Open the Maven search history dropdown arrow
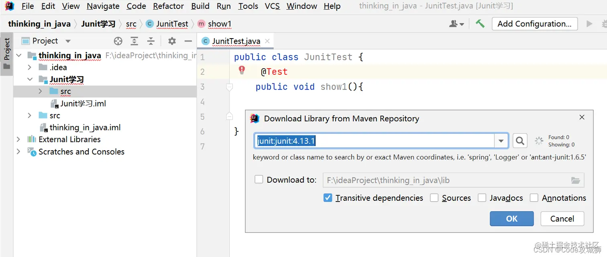 tap(501, 141)
